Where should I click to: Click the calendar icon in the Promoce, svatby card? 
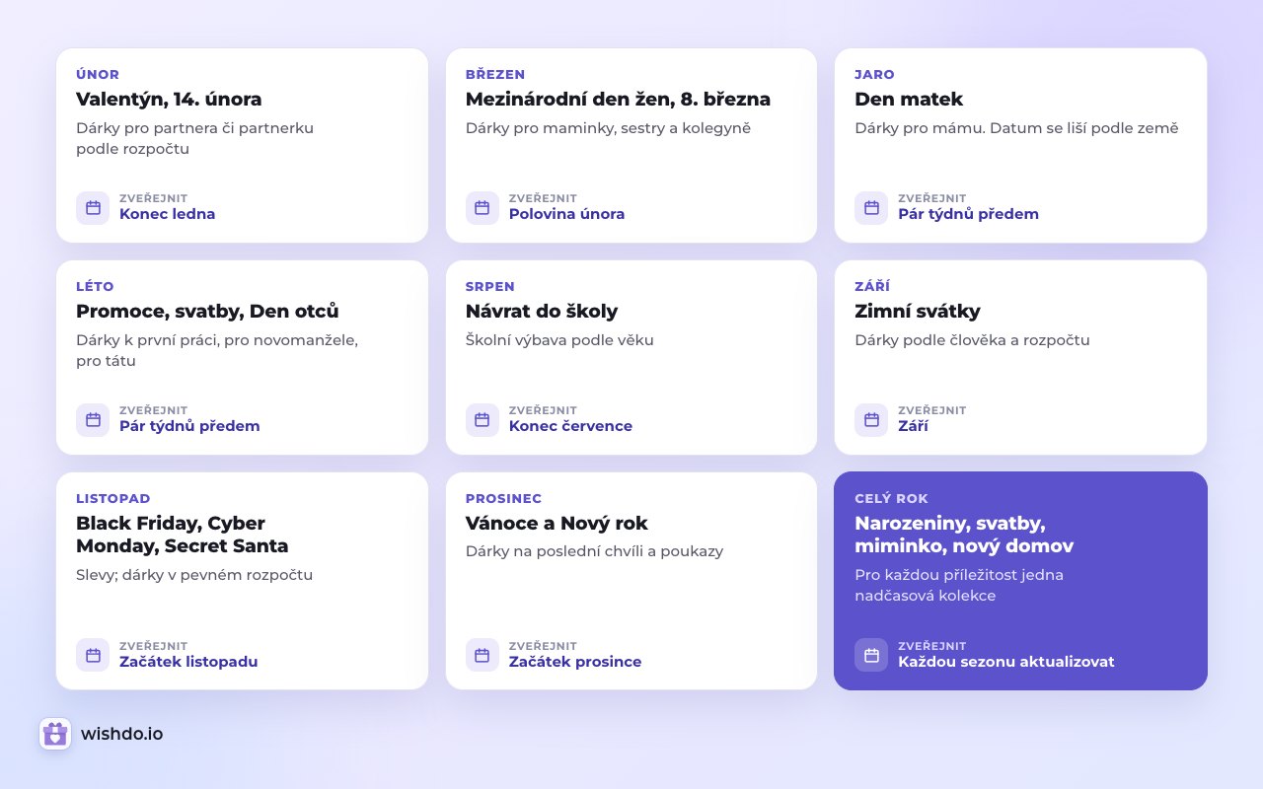93,420
